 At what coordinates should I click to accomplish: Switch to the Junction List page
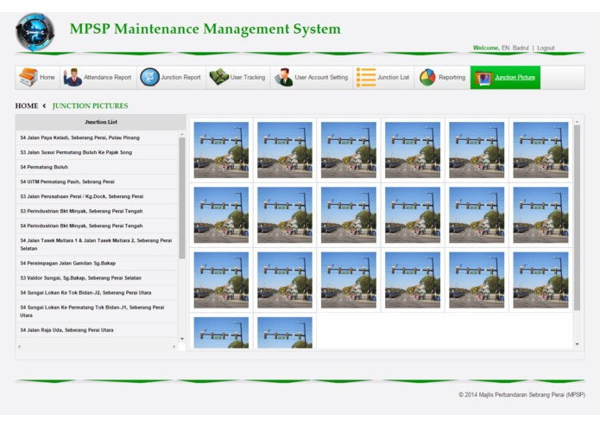tap(384, 77)
